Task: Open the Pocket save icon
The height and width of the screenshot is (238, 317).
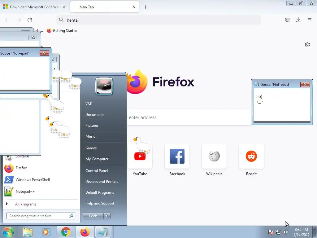Action: (287, 20)
